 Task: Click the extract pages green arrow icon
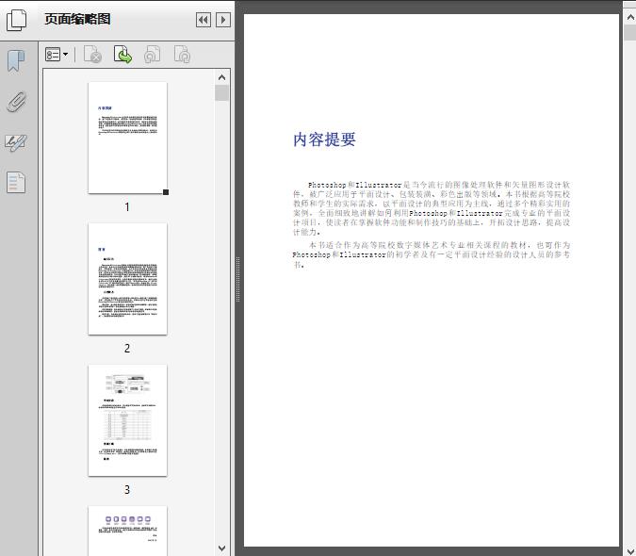[122, 55]
